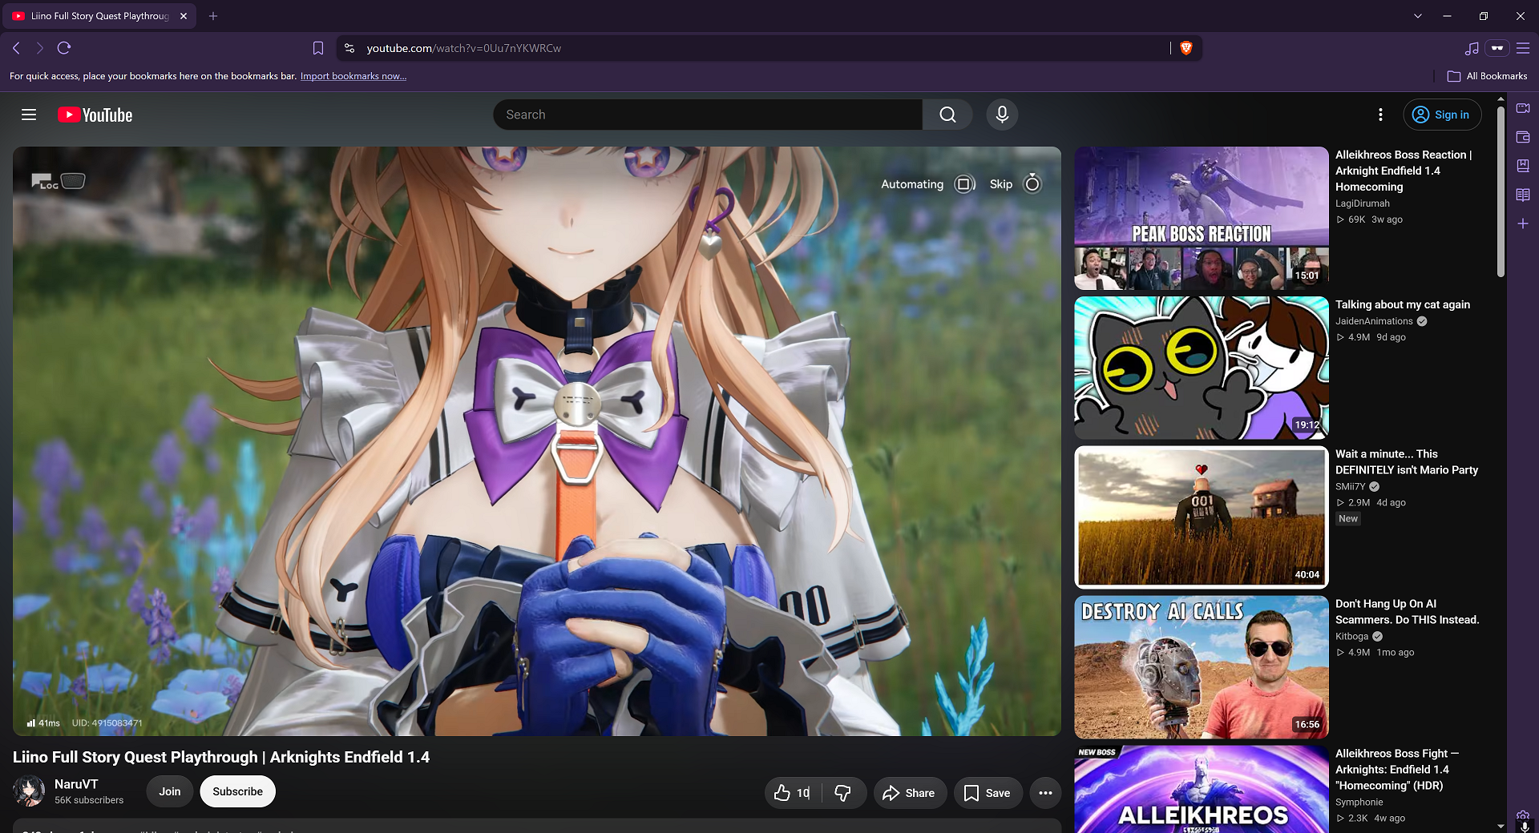Screen dimensions: 1539x833
Task: Open Talking about my cat again thumbnail
Action: 1202,368
